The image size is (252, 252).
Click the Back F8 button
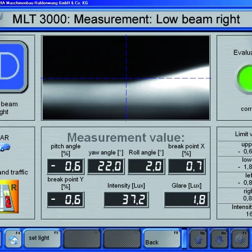162,238
